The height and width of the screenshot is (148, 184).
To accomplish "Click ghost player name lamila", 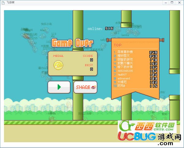I will click(125, 35).
